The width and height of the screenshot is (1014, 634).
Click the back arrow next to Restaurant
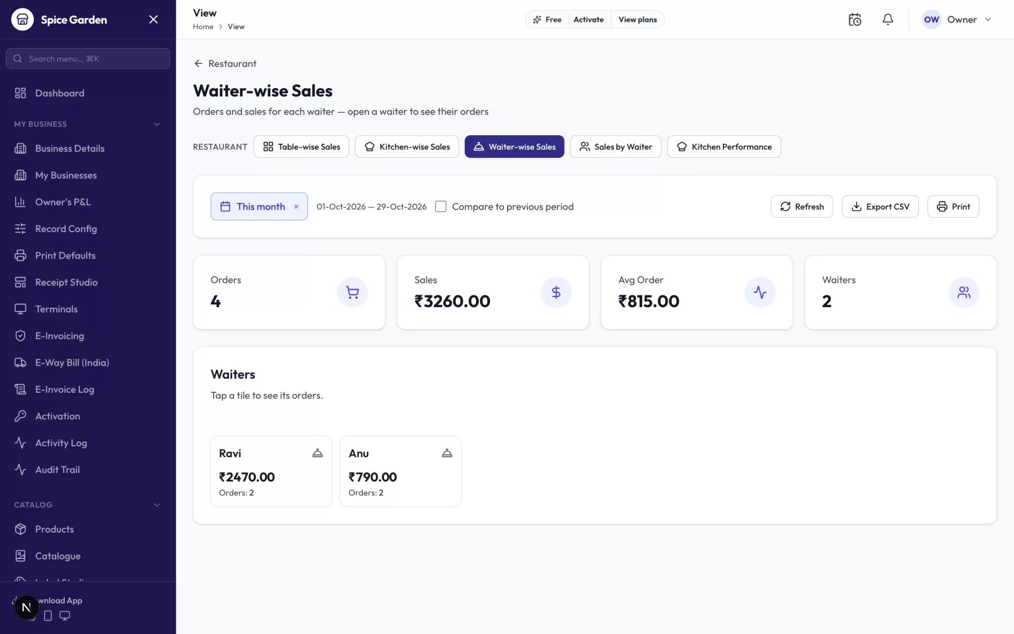pyautogui.click(x=198, y=64)
